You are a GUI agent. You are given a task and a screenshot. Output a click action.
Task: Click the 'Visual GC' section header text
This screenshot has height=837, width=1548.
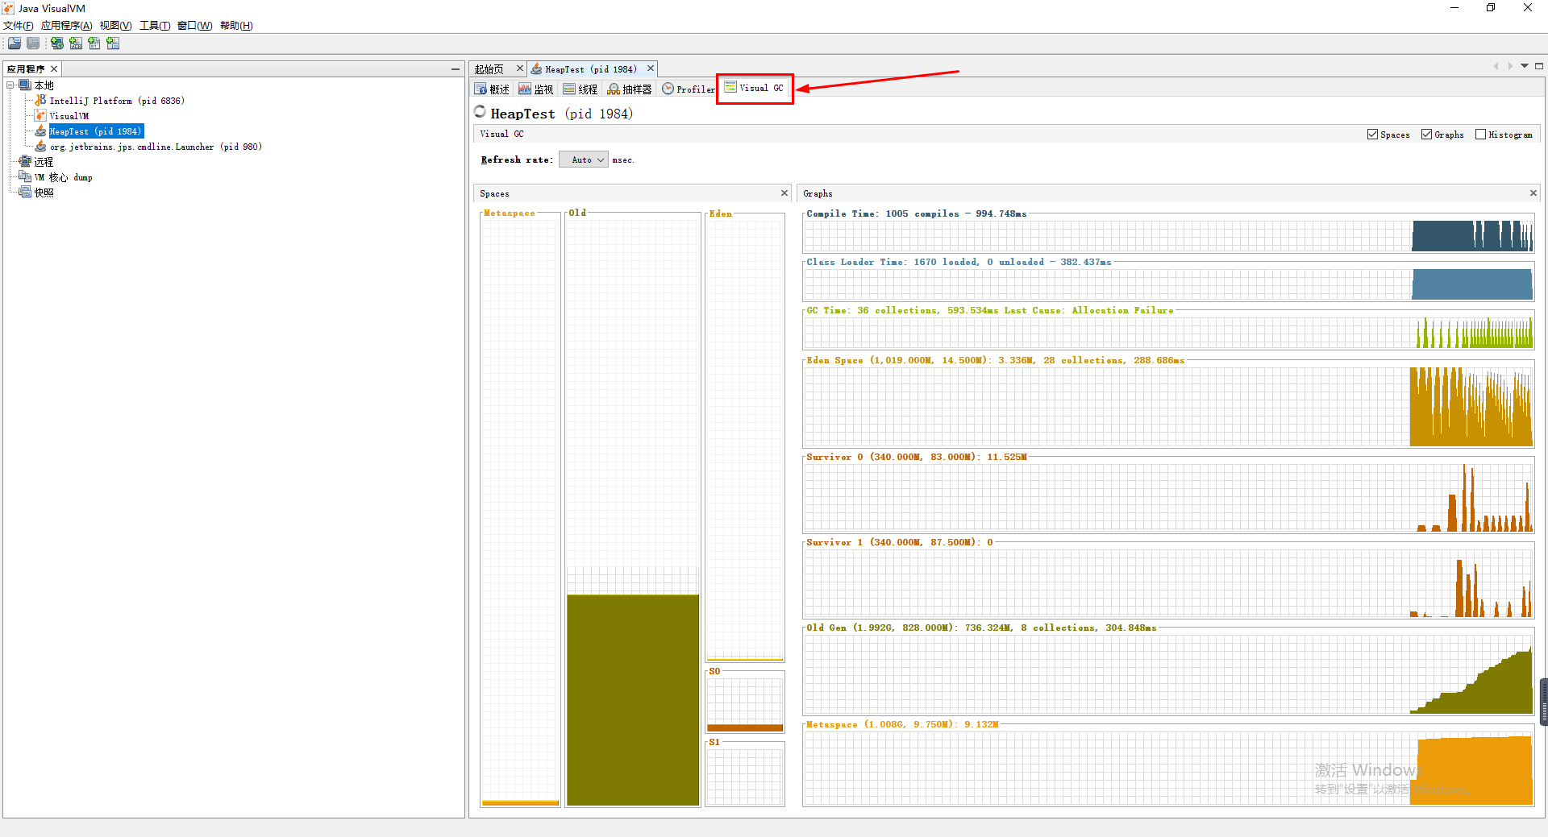[501, 135]
